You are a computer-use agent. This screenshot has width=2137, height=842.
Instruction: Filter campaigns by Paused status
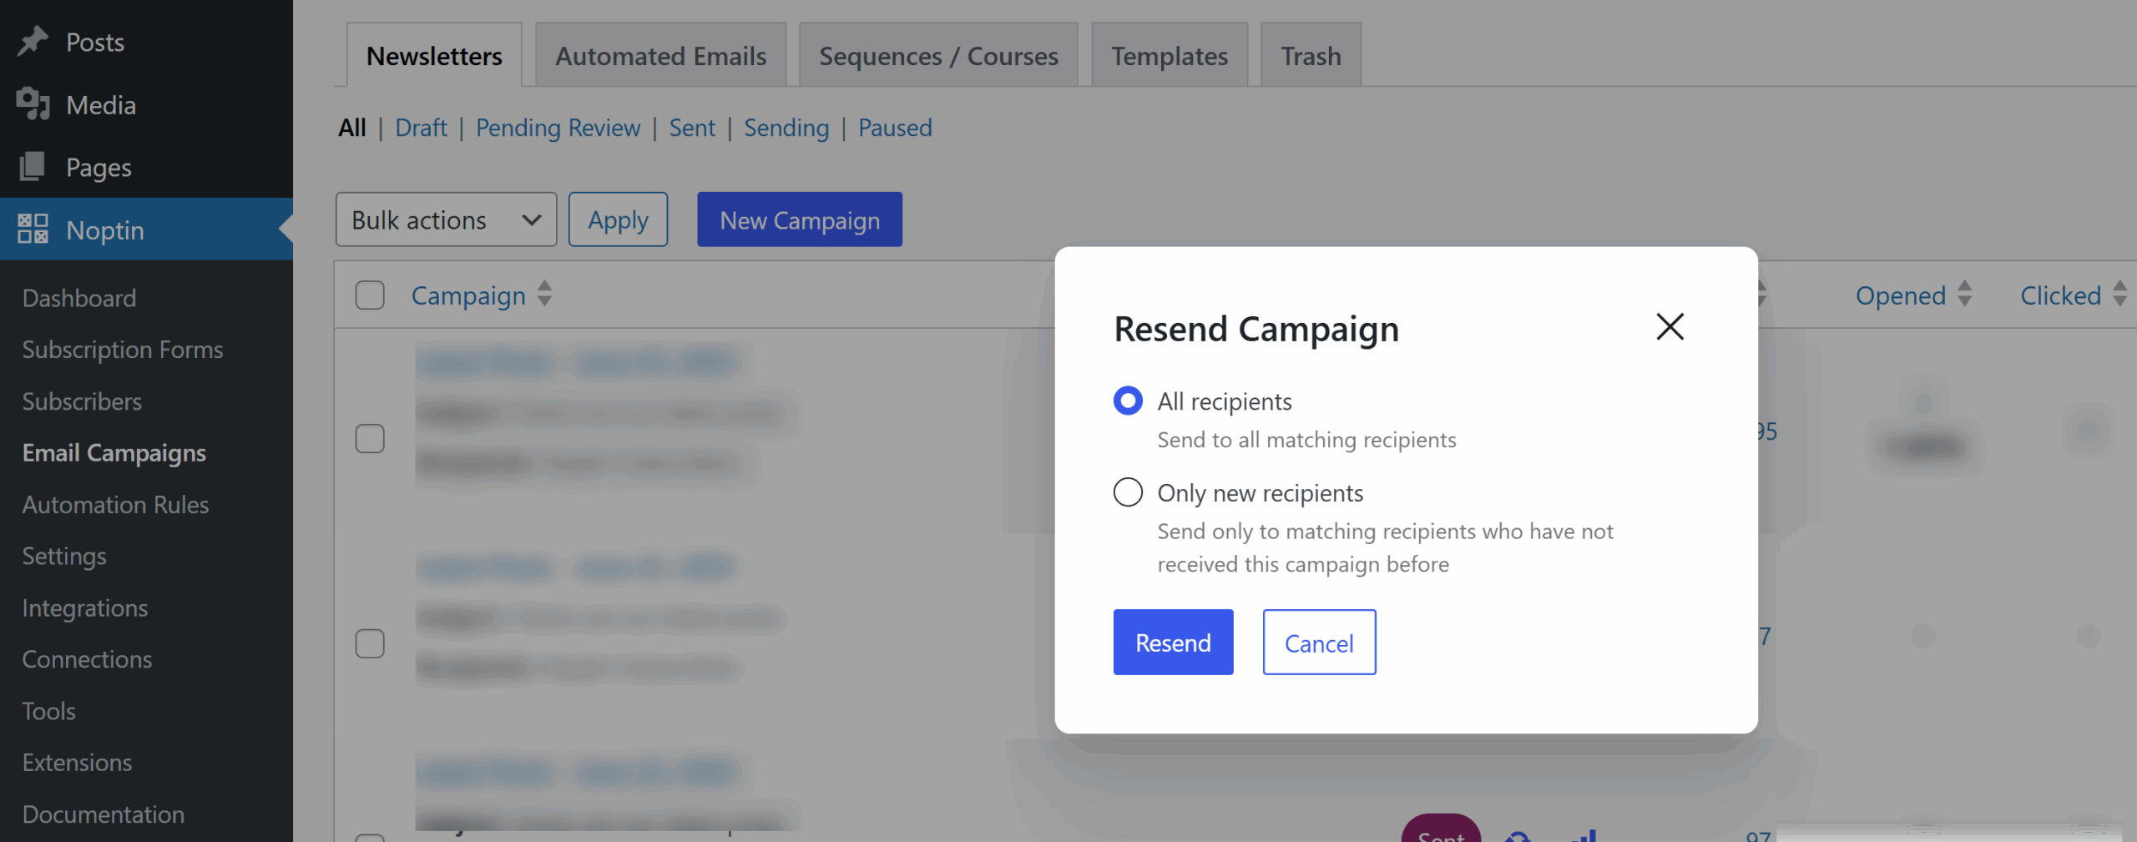[x=895, y=128]
